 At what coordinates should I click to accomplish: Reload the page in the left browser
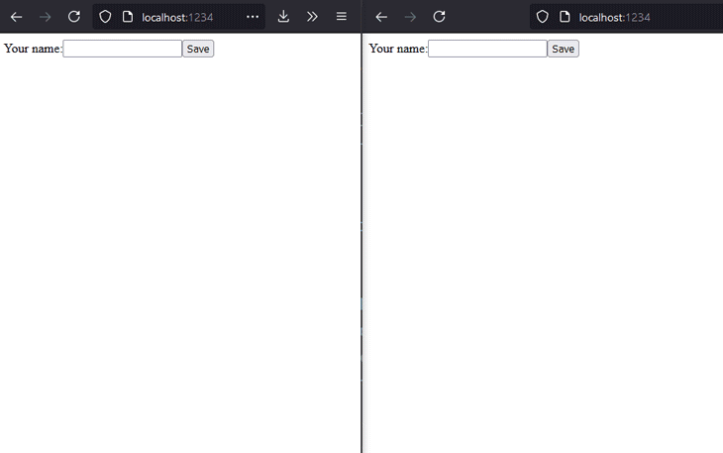pyautogui.click(x=73, y=17)
